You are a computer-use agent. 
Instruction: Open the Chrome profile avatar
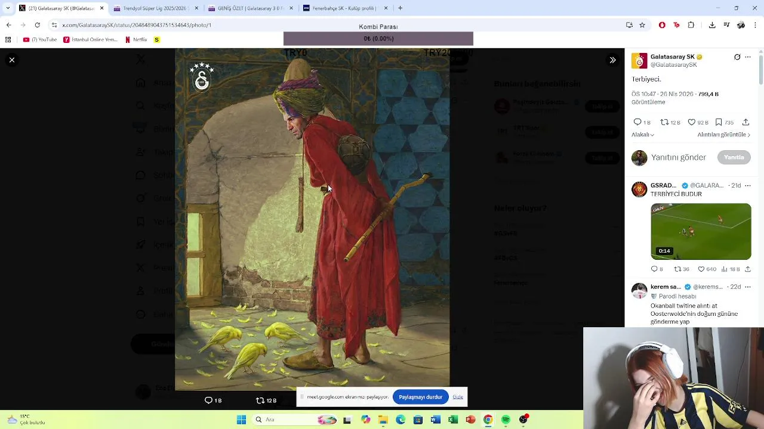tap(741, 25)
